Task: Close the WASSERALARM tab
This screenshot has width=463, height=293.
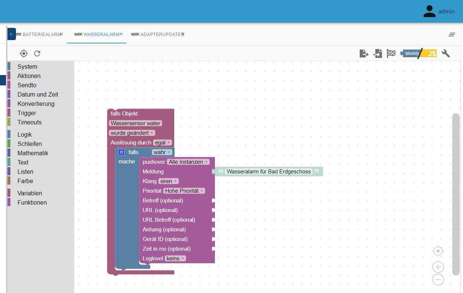Action: coord(121,34)
